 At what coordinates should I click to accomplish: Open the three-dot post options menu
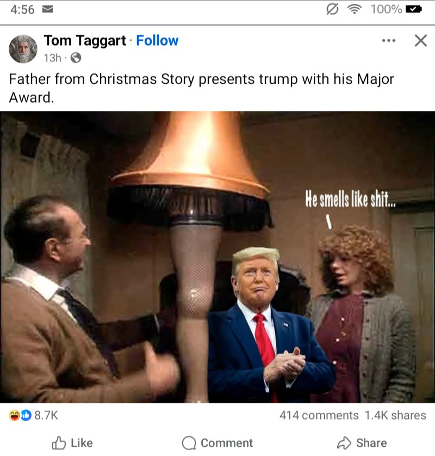389,41
